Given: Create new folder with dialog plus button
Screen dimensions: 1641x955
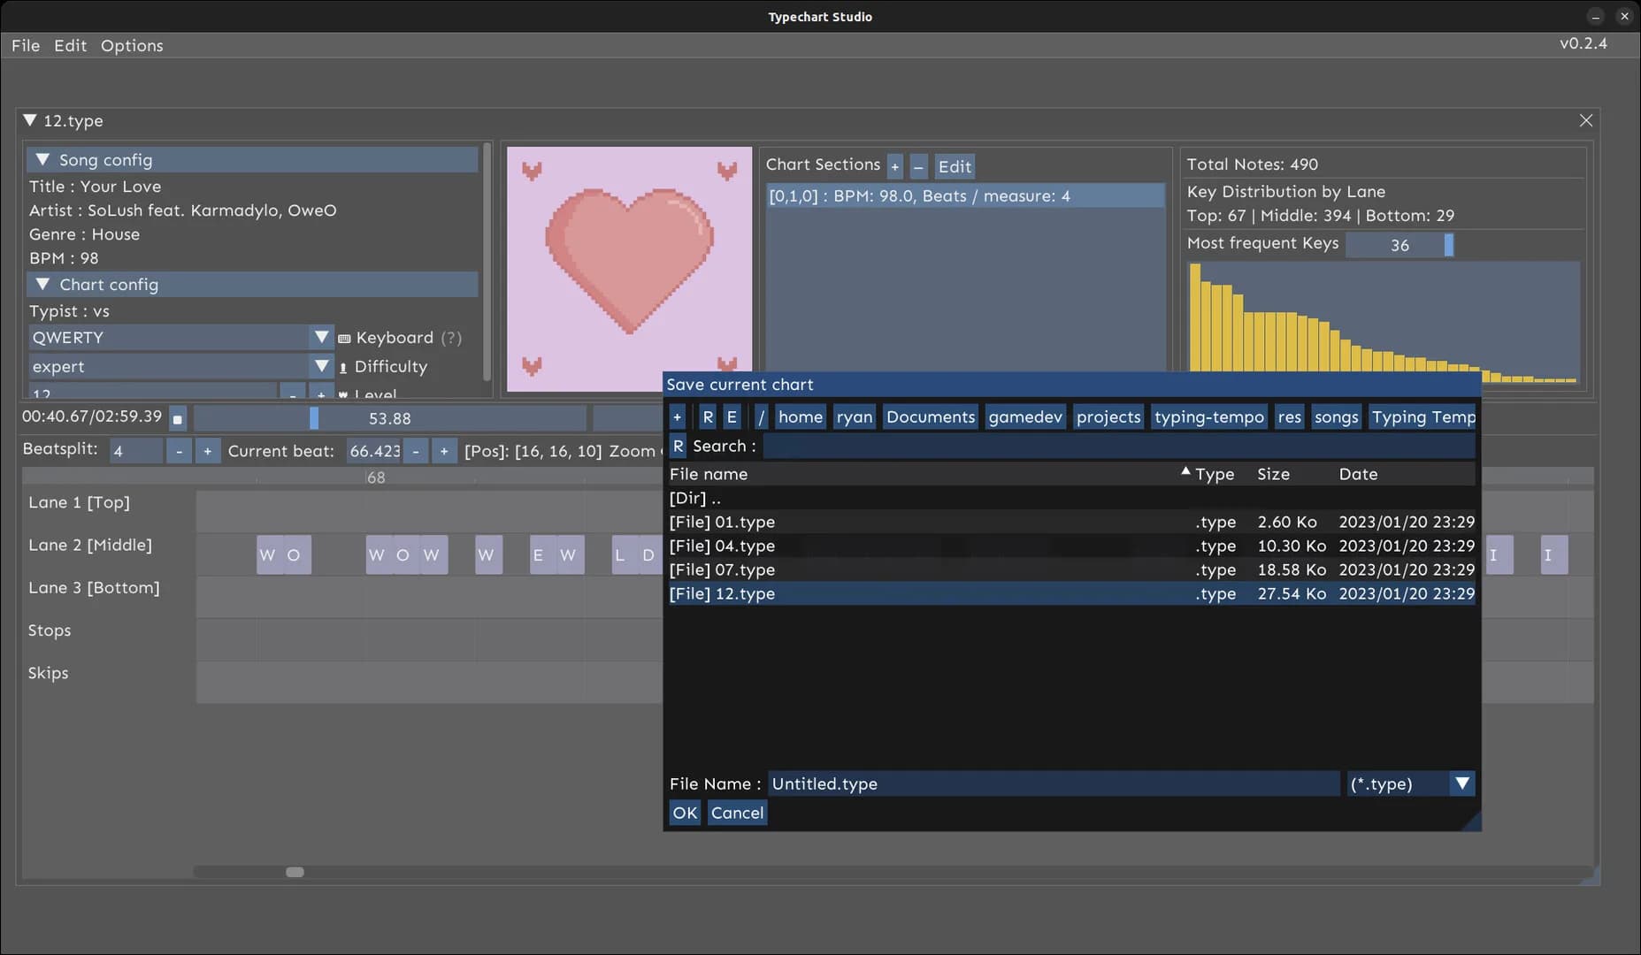Looking at the screenshot, I should click(x=677, y=417).
